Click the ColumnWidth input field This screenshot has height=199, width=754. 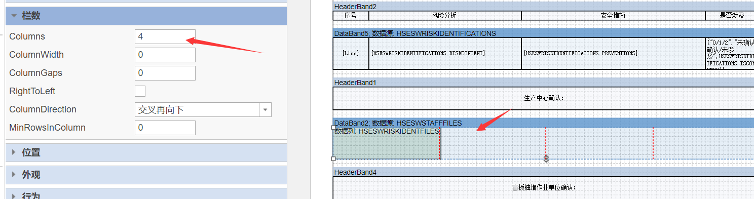coord(165,55)
